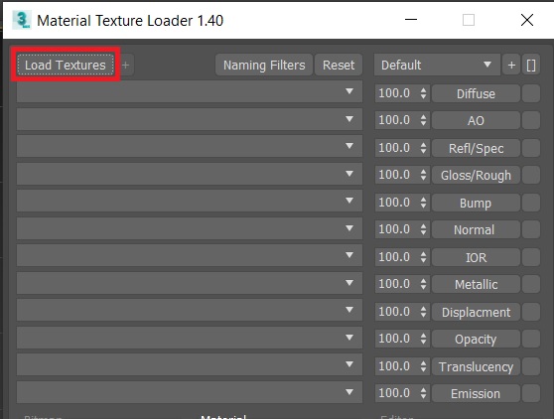Click the Reset button
Image resolution: width=554 pixels, height=419 pixels.
click(339, 65)
